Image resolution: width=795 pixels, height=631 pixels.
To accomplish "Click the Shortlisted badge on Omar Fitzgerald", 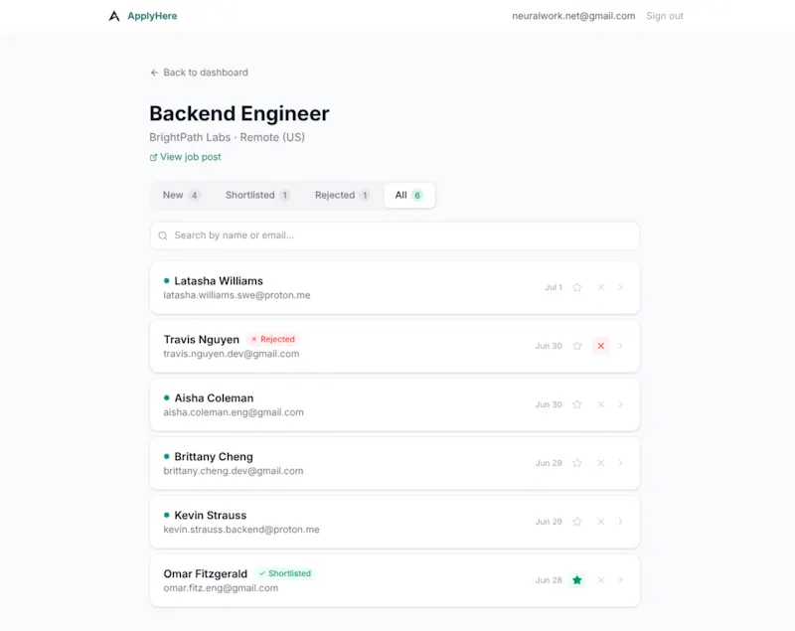I will (285, 573).
